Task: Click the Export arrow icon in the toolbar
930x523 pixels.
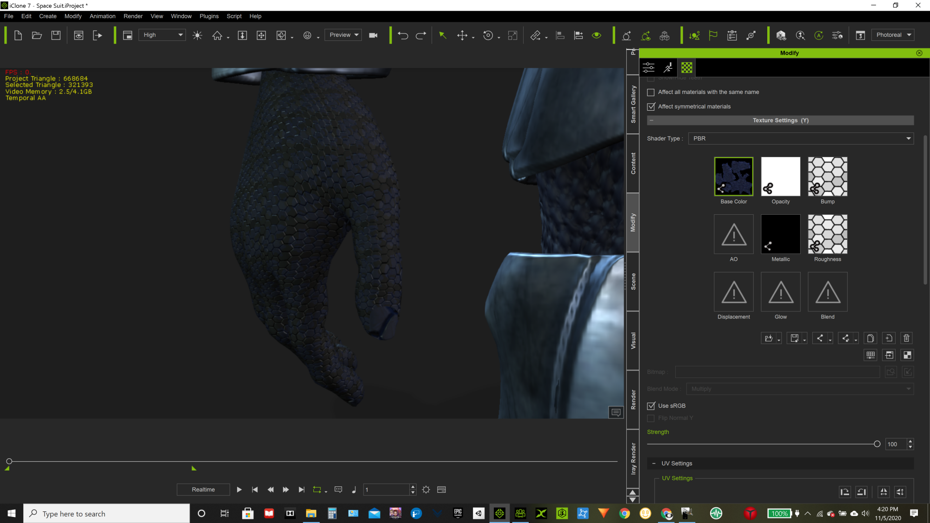Action: (97, 35)
